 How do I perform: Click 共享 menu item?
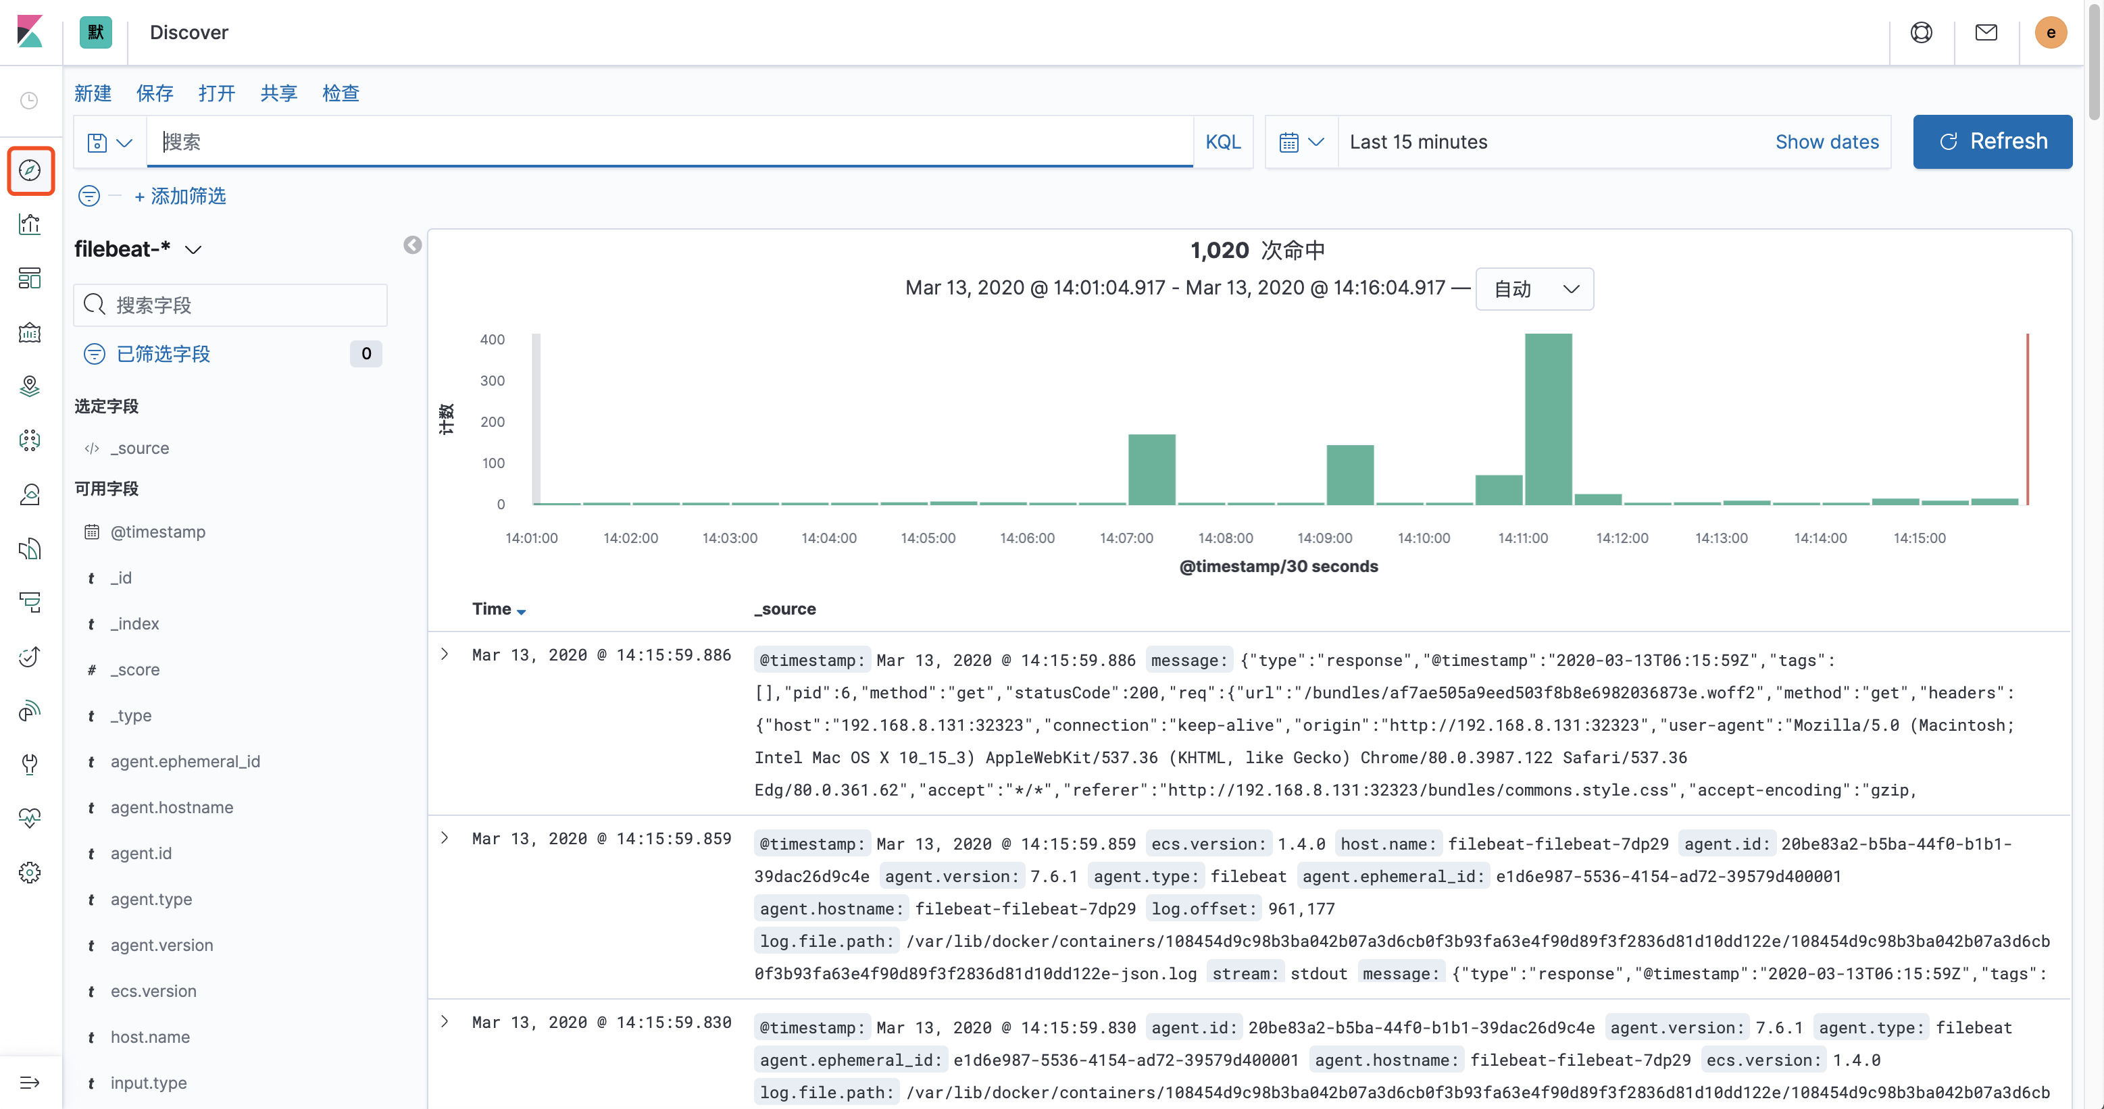click(279, 93)
